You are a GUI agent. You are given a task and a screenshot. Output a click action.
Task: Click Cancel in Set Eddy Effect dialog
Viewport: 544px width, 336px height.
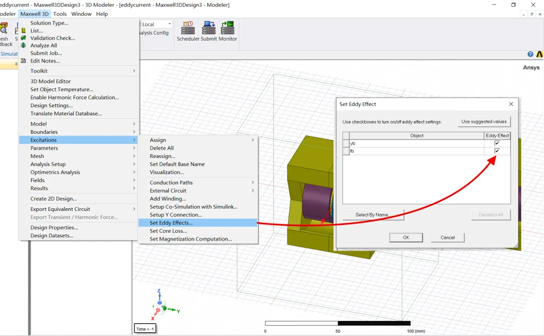(448, 237)
